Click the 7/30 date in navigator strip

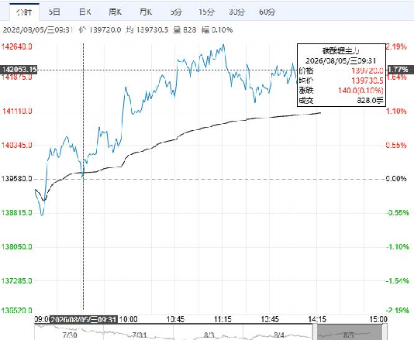pyautogui.click(x=70, y=335)
